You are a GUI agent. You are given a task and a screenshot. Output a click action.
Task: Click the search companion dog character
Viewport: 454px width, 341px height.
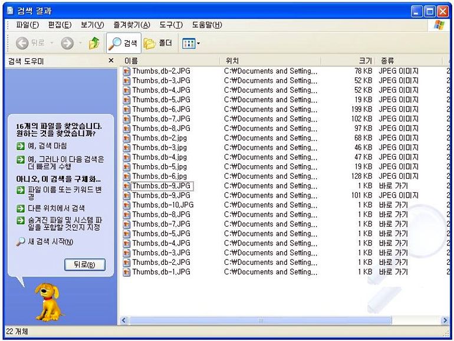(x=48, y=301)
